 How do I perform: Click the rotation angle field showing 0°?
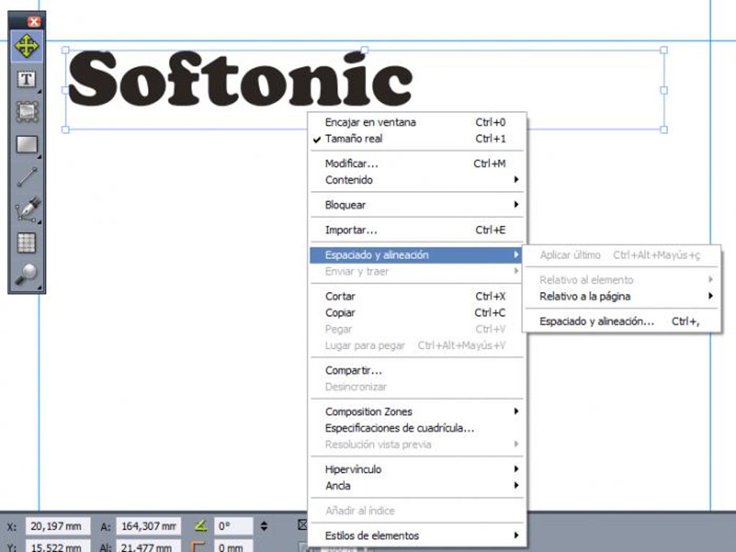[233, 526]
